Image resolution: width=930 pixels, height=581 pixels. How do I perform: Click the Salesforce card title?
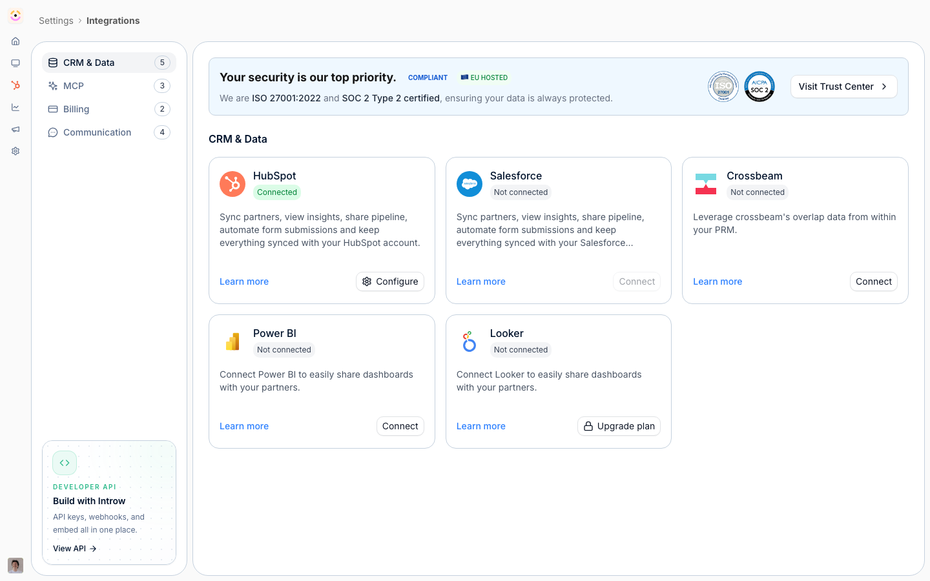[x=516, y=176]
